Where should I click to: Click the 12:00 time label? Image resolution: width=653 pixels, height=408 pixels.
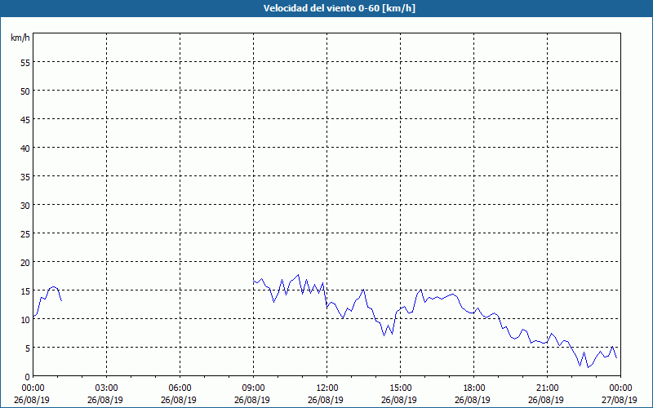pyautogui.click(x=327, y=388)
